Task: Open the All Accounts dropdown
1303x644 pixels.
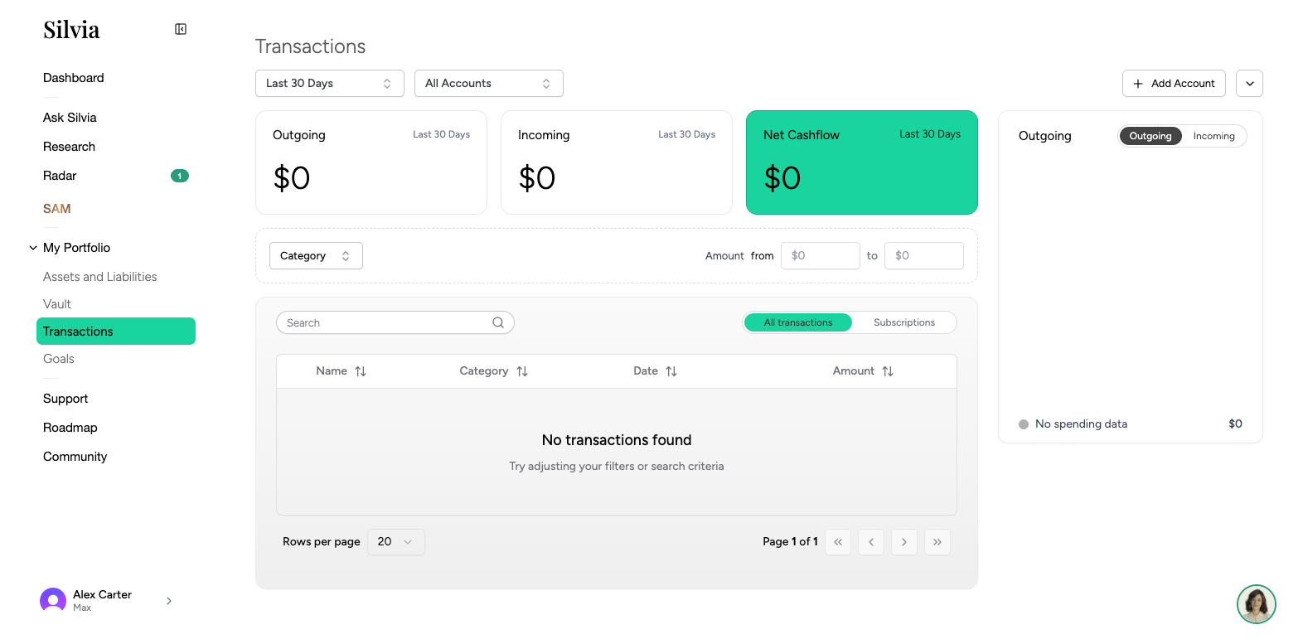Action: (489, 84)
